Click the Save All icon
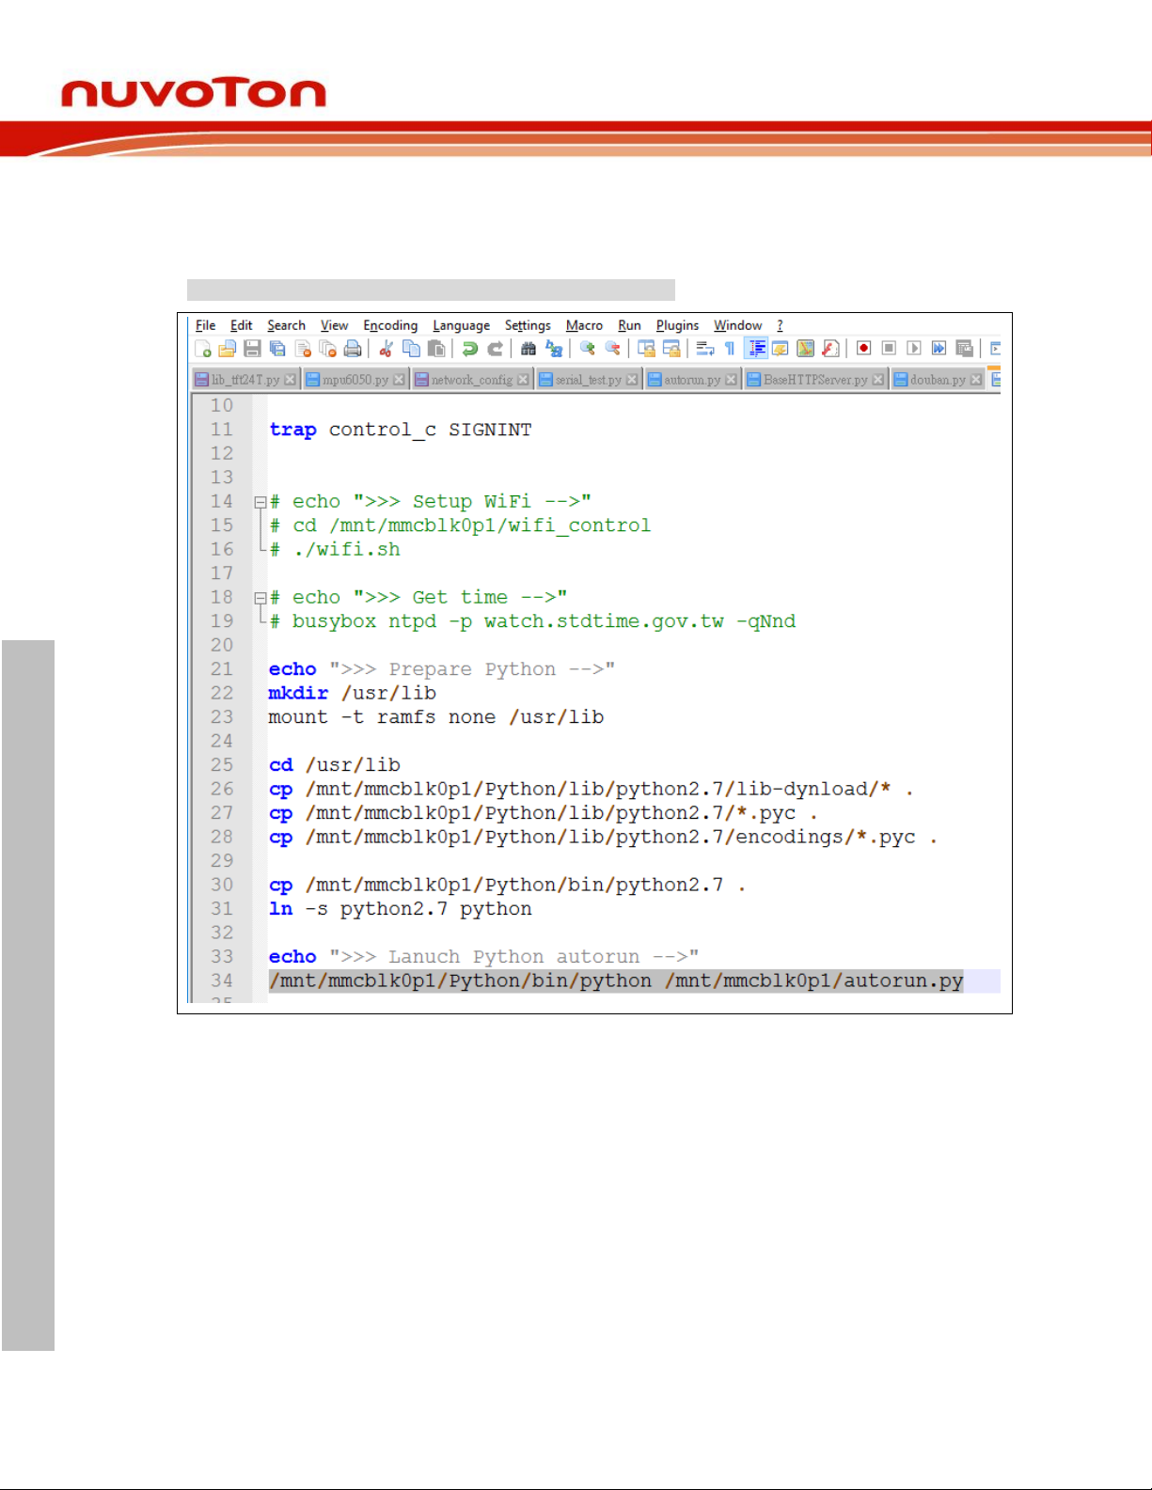This screenshot has height=1490, width=1152. pos(277,349)
